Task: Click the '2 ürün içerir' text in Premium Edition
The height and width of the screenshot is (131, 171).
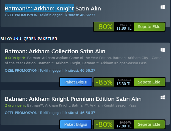Action: coord(15,105)
